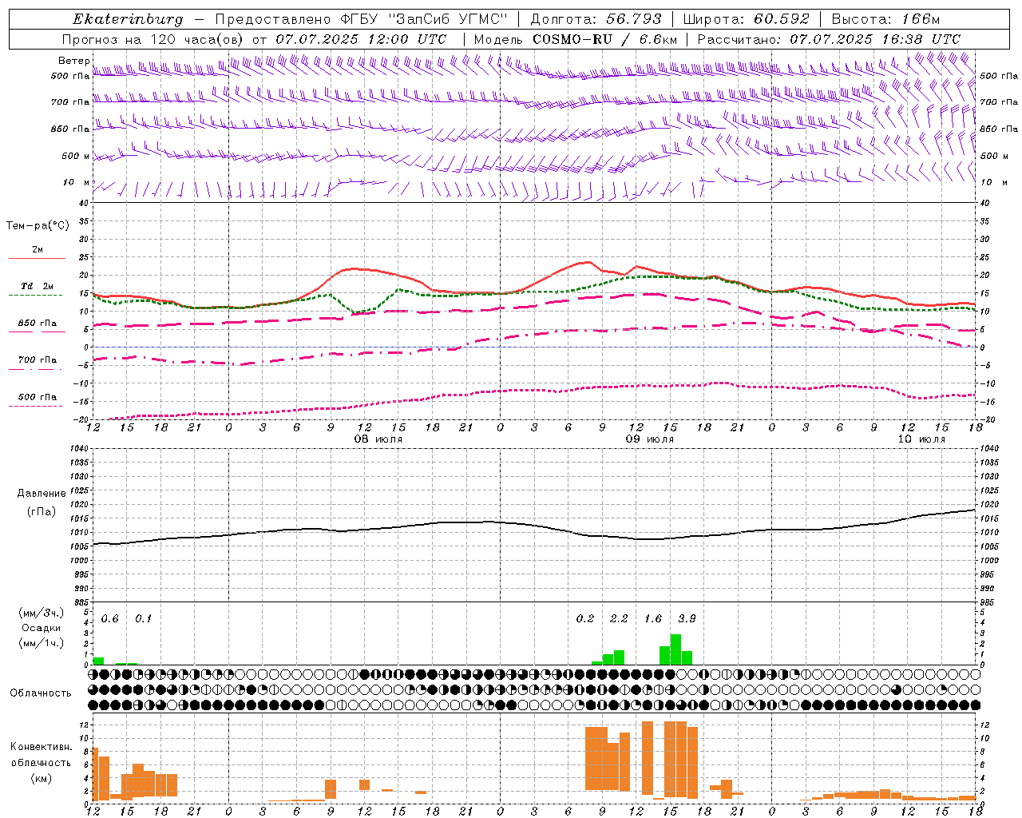Screen dimensions: 1022x818
Task: Click the forecast start time '07.07.2025 12:00 UTC'
Action: click(361, 39)
